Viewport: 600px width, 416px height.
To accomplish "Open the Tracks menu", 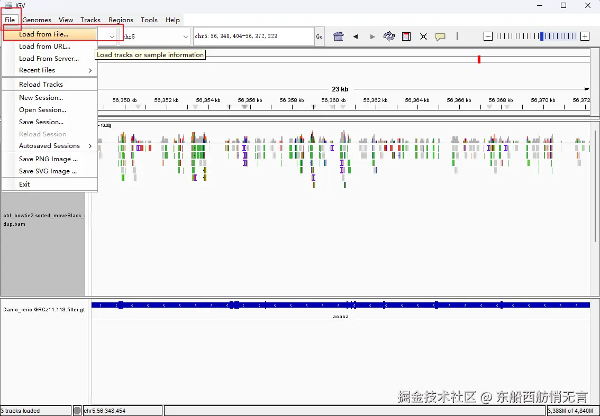I will click(90, 20).
